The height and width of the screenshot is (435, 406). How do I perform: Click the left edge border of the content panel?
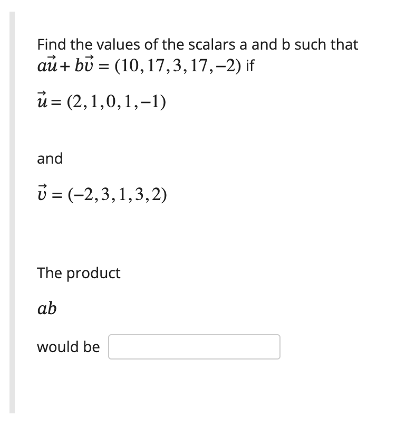[x=11, y=211]
